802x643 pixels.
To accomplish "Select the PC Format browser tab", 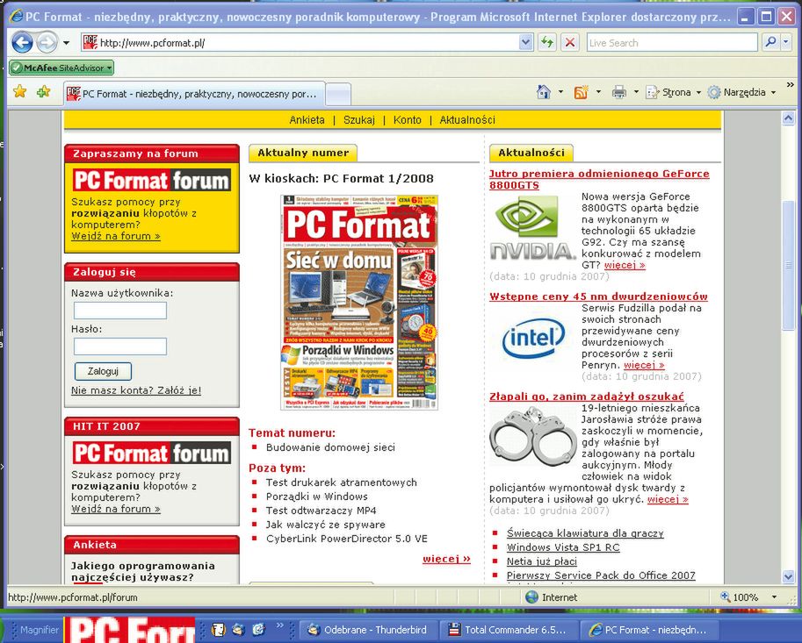I will (194, 94).
